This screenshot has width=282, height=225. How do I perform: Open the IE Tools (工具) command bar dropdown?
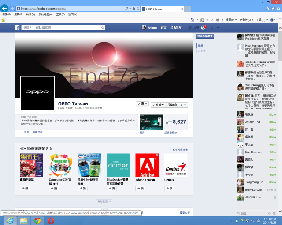(x=262, y=20)
